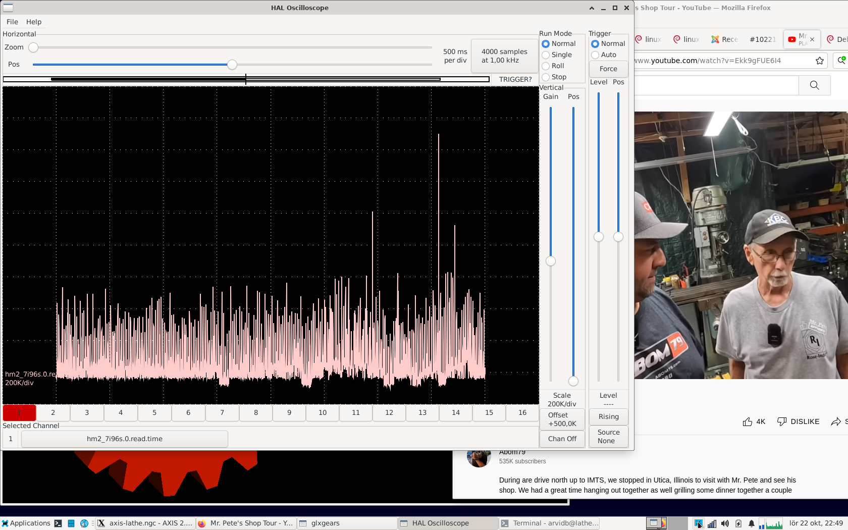Click the oscilloscope window menu icon in title bar
Image resolution: width=848 pixels, height=530 pixels.
(x=8, y=8)
